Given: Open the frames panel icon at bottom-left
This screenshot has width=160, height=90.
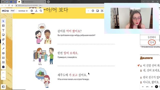Looking at the screenshot, I should (x=3, y=87).
